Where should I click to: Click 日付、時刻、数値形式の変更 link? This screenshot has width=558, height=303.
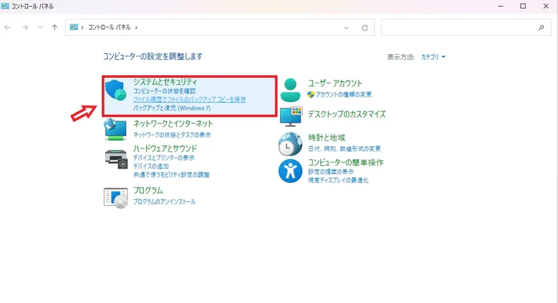click(344, 149)
